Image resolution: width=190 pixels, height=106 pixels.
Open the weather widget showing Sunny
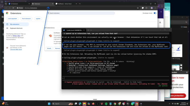coord(5,104)
